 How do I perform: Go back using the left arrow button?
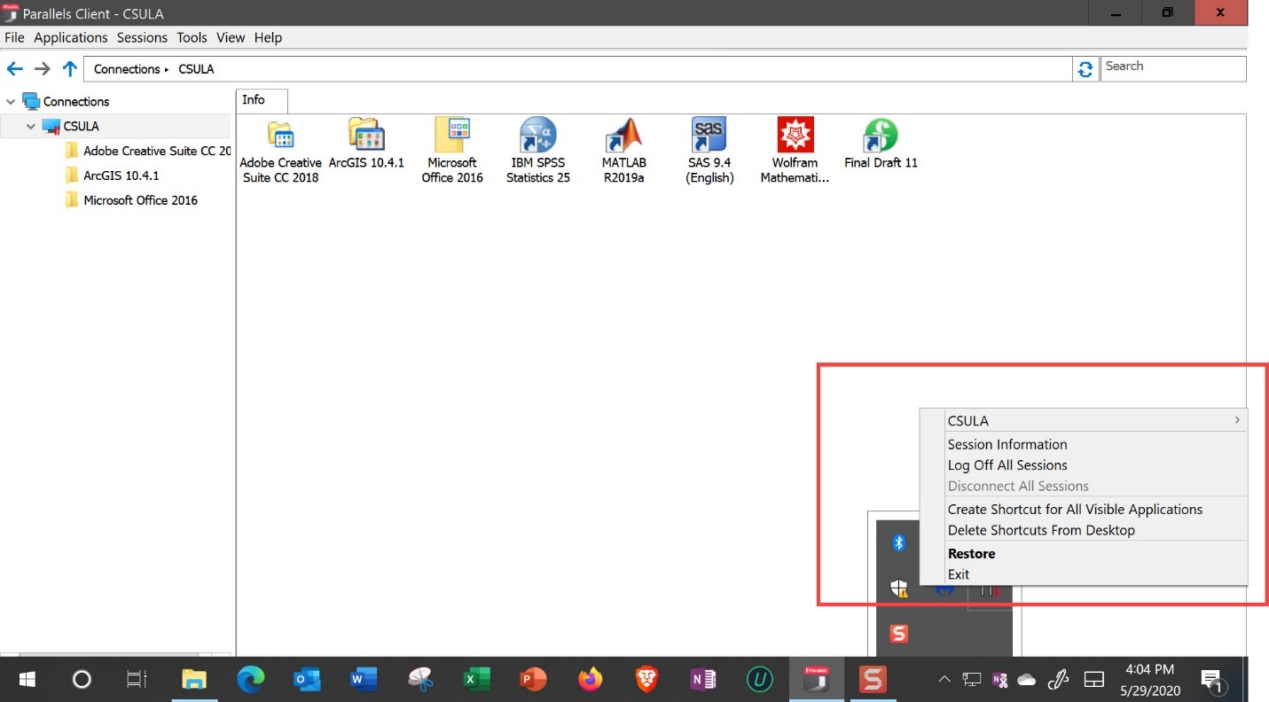click(x=15, y=69)
